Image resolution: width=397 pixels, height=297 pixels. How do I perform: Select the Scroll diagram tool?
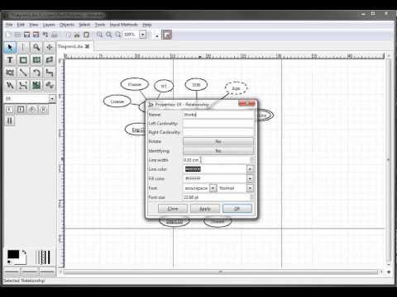[50, 47]
